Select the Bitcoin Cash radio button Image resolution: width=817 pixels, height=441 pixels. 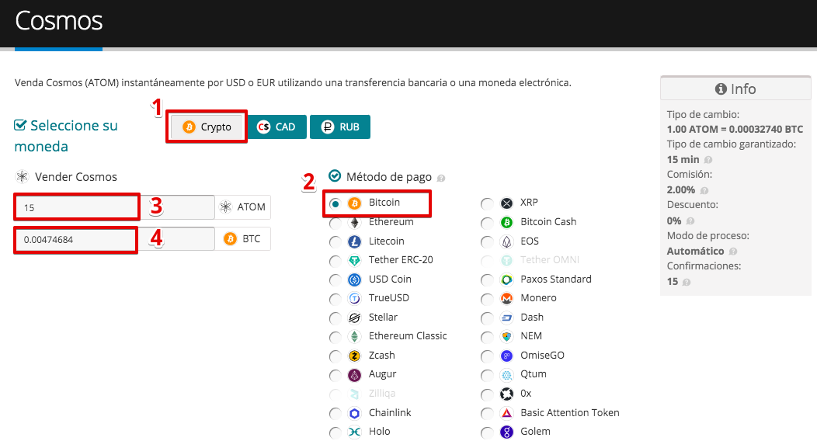(487, 223)
